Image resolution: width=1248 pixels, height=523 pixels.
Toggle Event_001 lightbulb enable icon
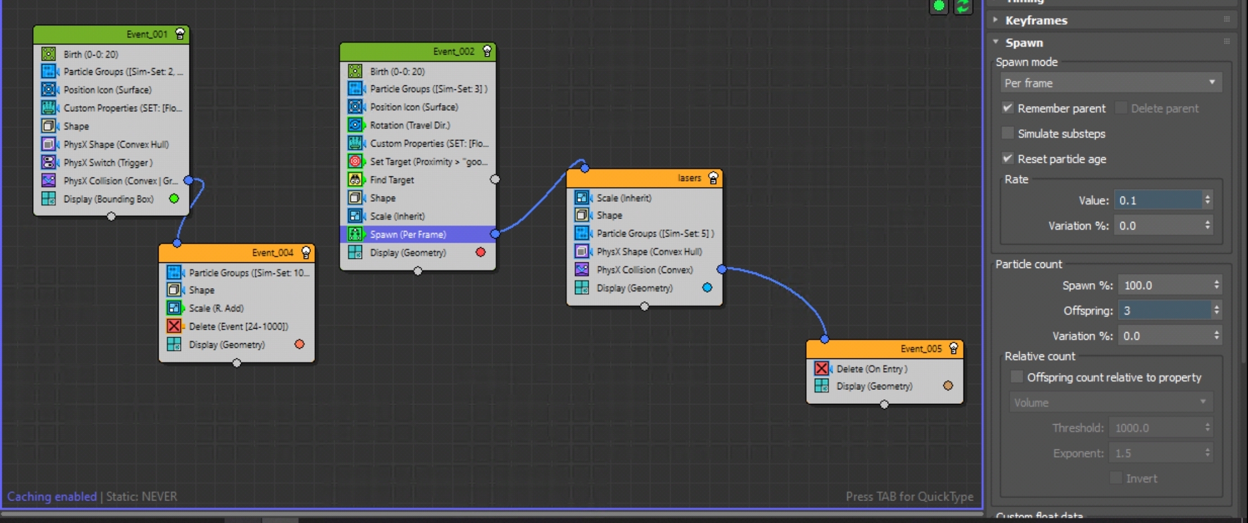180,34
